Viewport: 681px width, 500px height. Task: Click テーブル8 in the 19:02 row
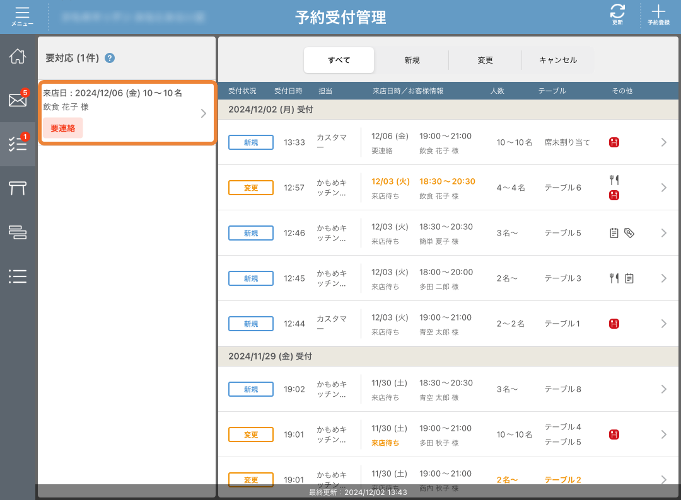coord(563,389)
